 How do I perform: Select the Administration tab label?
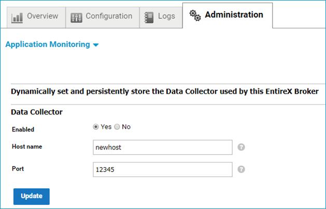point(234,14)
